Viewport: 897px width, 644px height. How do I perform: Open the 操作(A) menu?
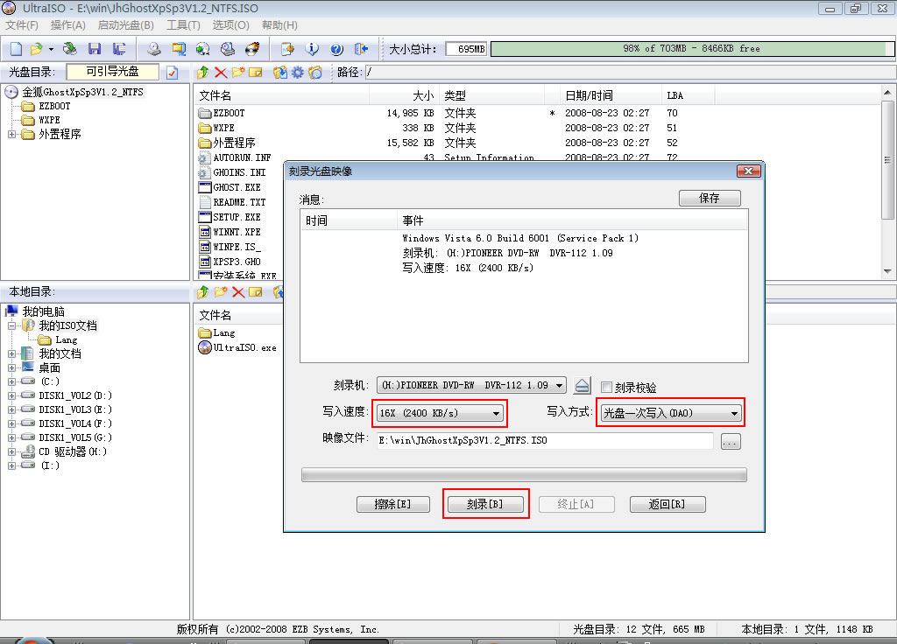point(68,25)
